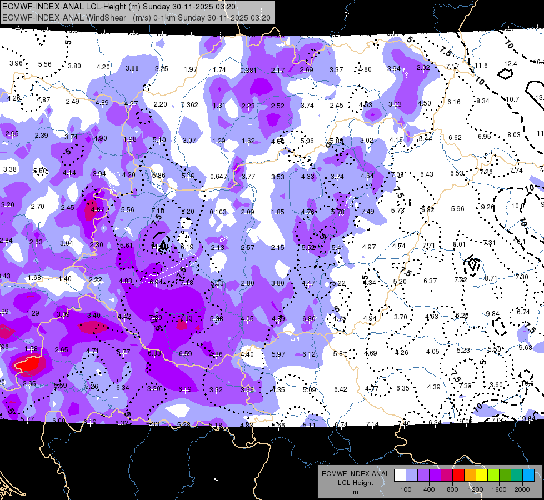Click the wind shear value 5.96
Image resolution: width=544 pixels, height=500 pixels.
(x=458, y=209)
